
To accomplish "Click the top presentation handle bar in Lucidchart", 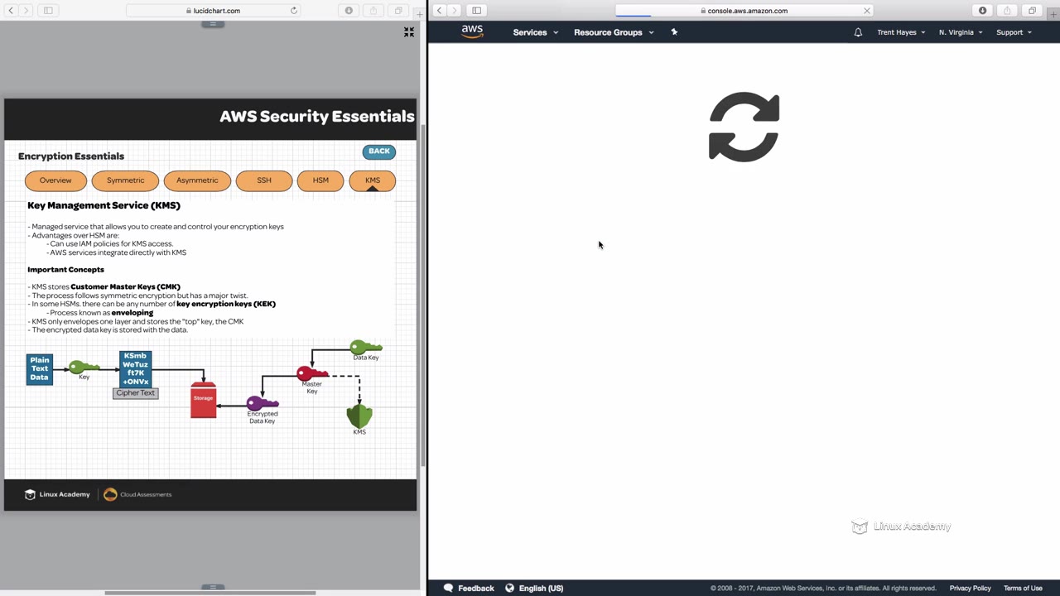I will pos(212,23).
